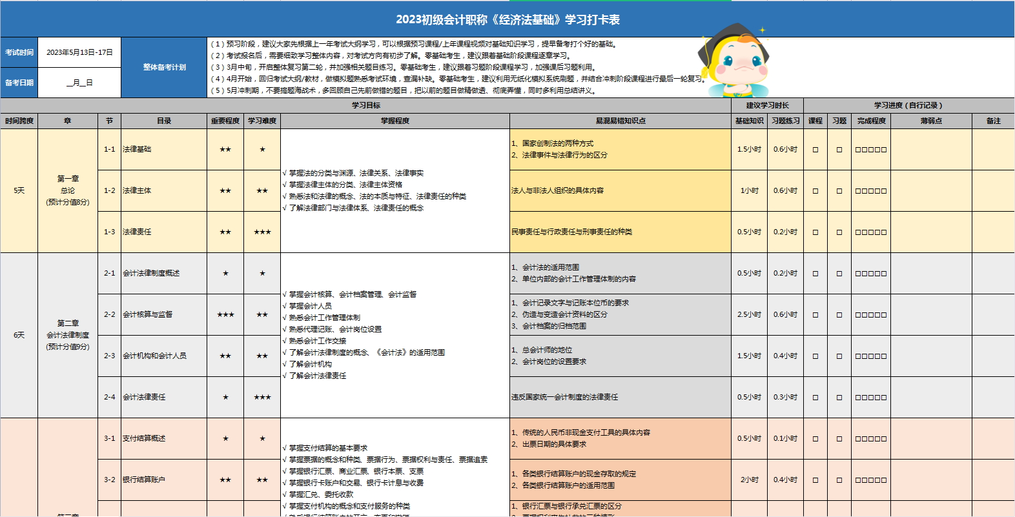
Task: Tick the 课程 checkbox for 1-2 法律主体
Action: [815, 191]
